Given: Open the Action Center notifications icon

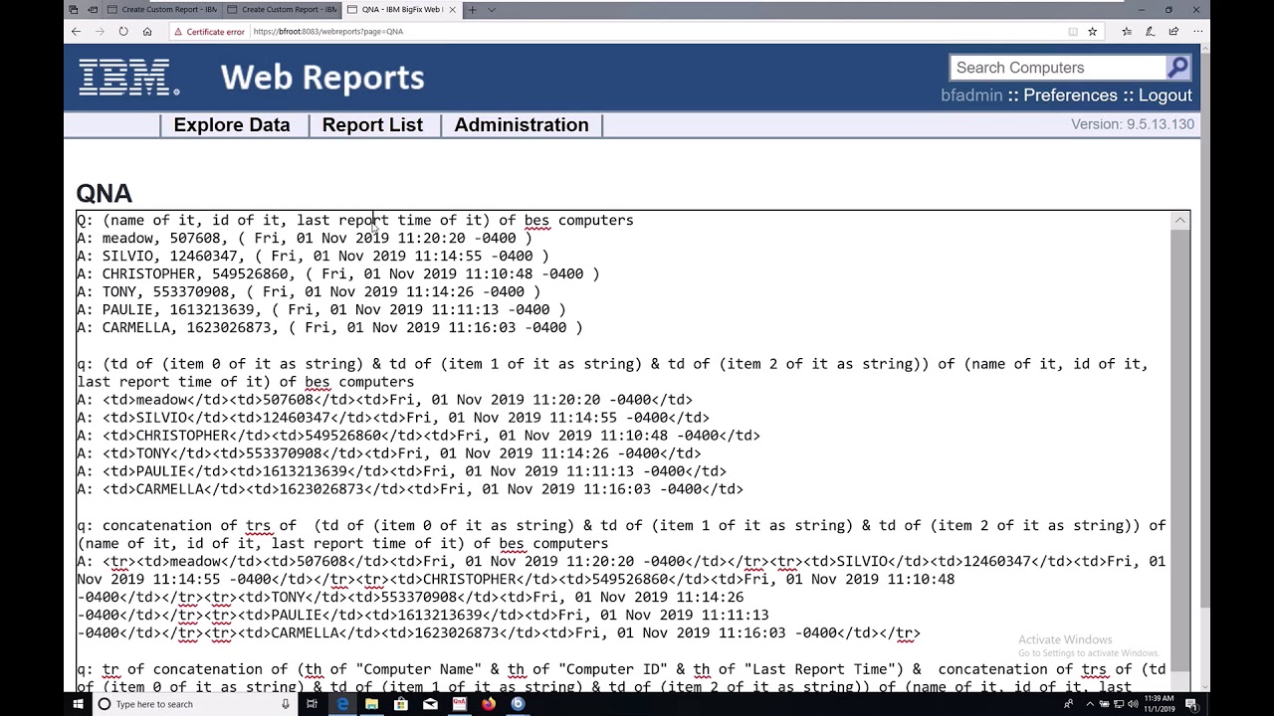Looking at the screenshot, I should click(x=1190, y=704).
